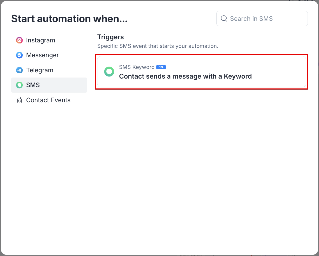Switch to the Instagram channel tab
Image resolution: width=319 pixels, height=256 pixels.
click(x=41, y=40)
